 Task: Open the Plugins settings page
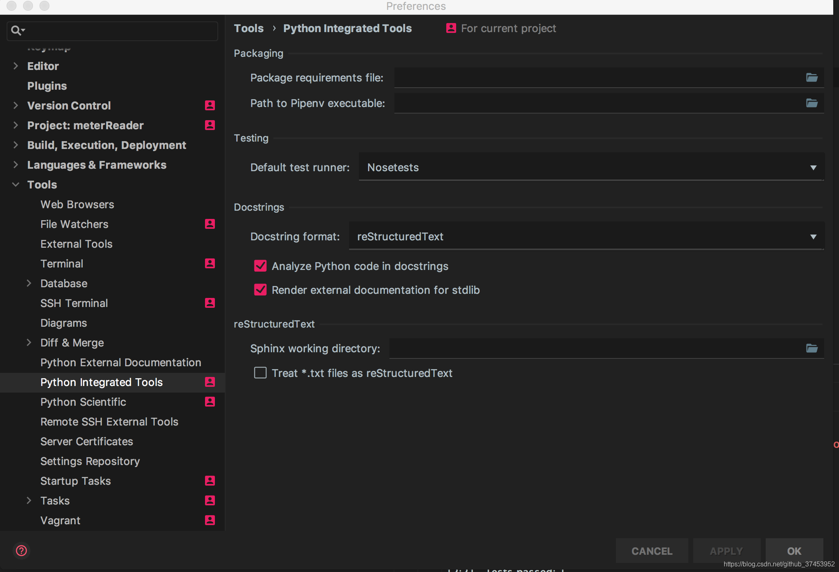click(47, 86)
